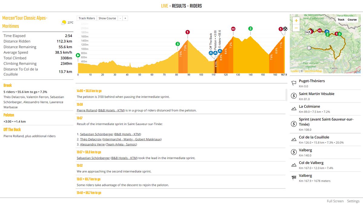Click the Off The Back group heading

click(12, 130)
